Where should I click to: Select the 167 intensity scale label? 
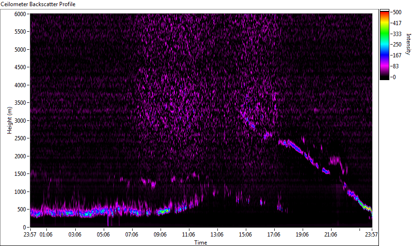tap(397, 55)
